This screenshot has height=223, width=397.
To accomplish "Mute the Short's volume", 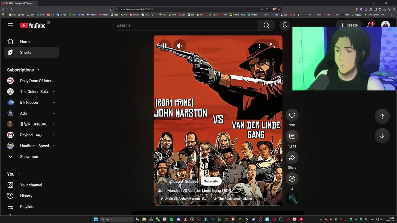I will click(x=179, y=46).
